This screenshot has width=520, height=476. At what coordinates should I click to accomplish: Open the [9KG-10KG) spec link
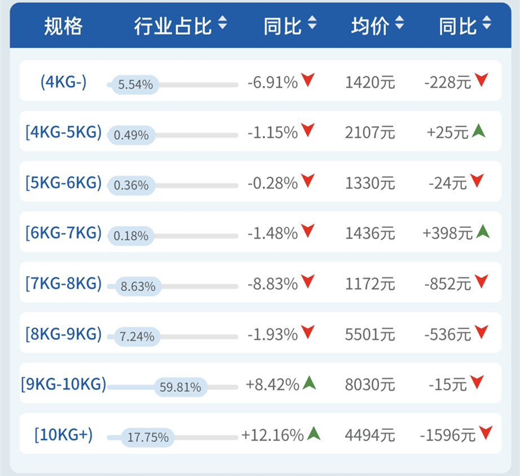[x=63, y=384]
